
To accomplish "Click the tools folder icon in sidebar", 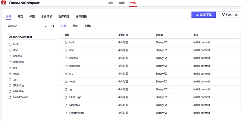I will (10, 74).
